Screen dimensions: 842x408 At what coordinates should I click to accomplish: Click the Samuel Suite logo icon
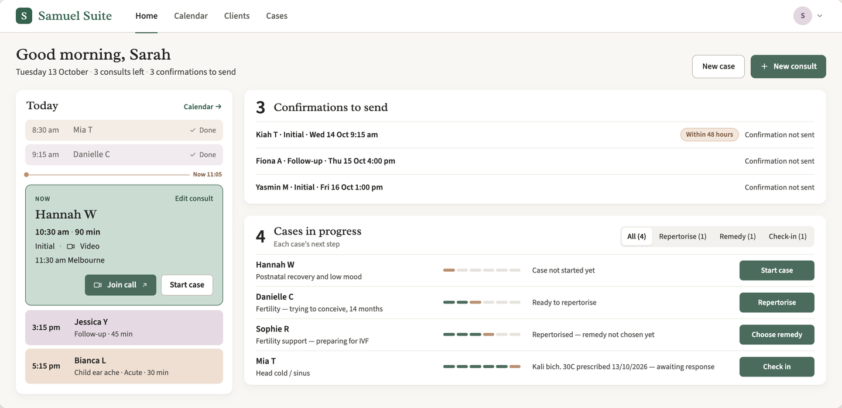24,16
